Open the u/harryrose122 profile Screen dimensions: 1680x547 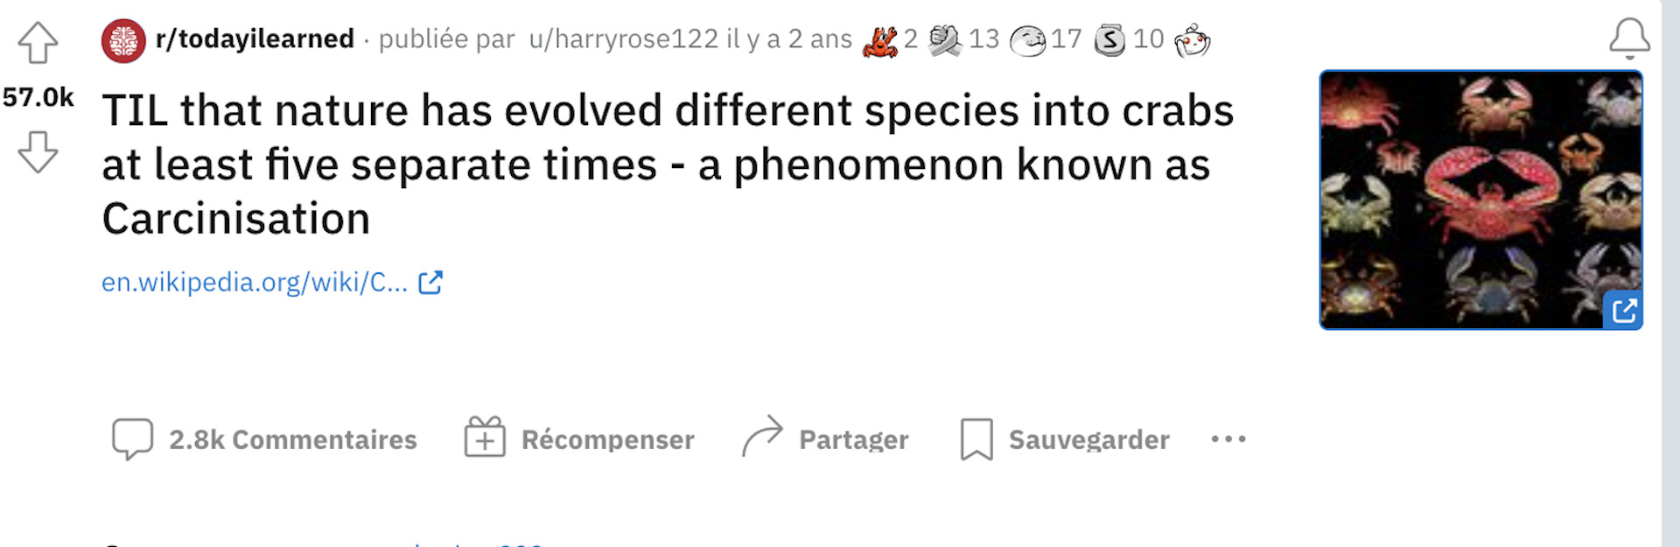tap(623, 39)
